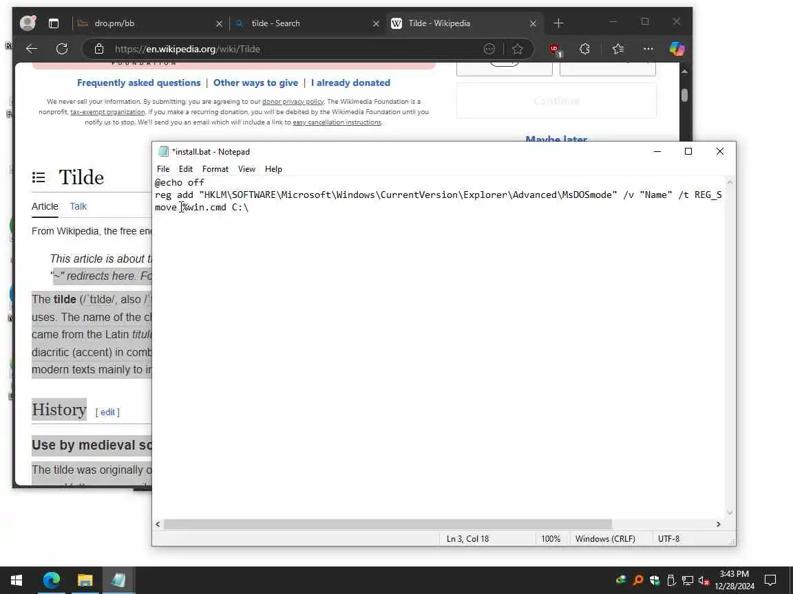This screenshot has width=793, height=594.
Task: Open Notepad Edit menu
Action: [186, 168]
